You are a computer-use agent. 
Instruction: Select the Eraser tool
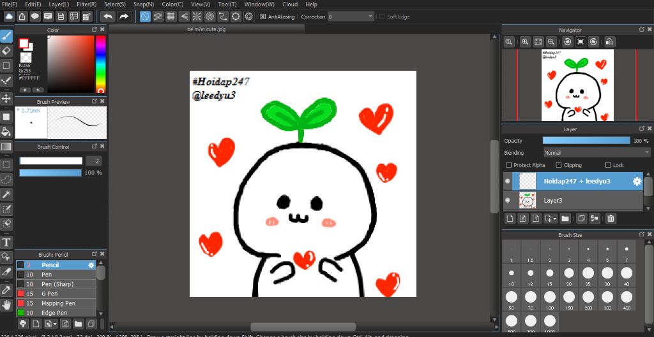pos(6,51)
